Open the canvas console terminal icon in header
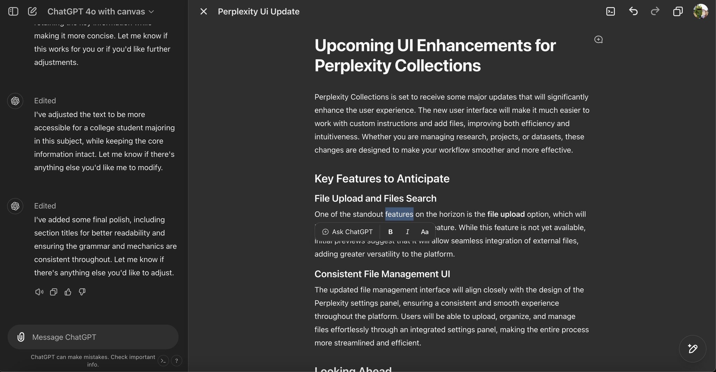The width and height of the screenshot is (716, 372). point(610,12)
